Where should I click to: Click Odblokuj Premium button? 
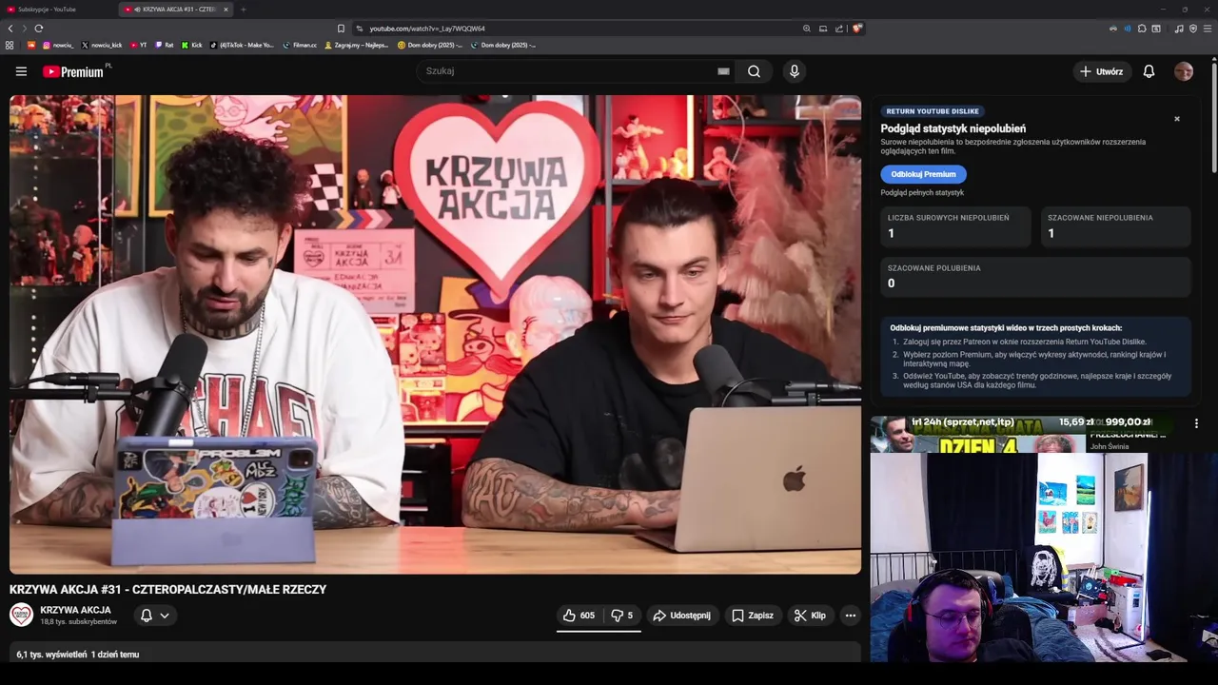coord(923,174)
